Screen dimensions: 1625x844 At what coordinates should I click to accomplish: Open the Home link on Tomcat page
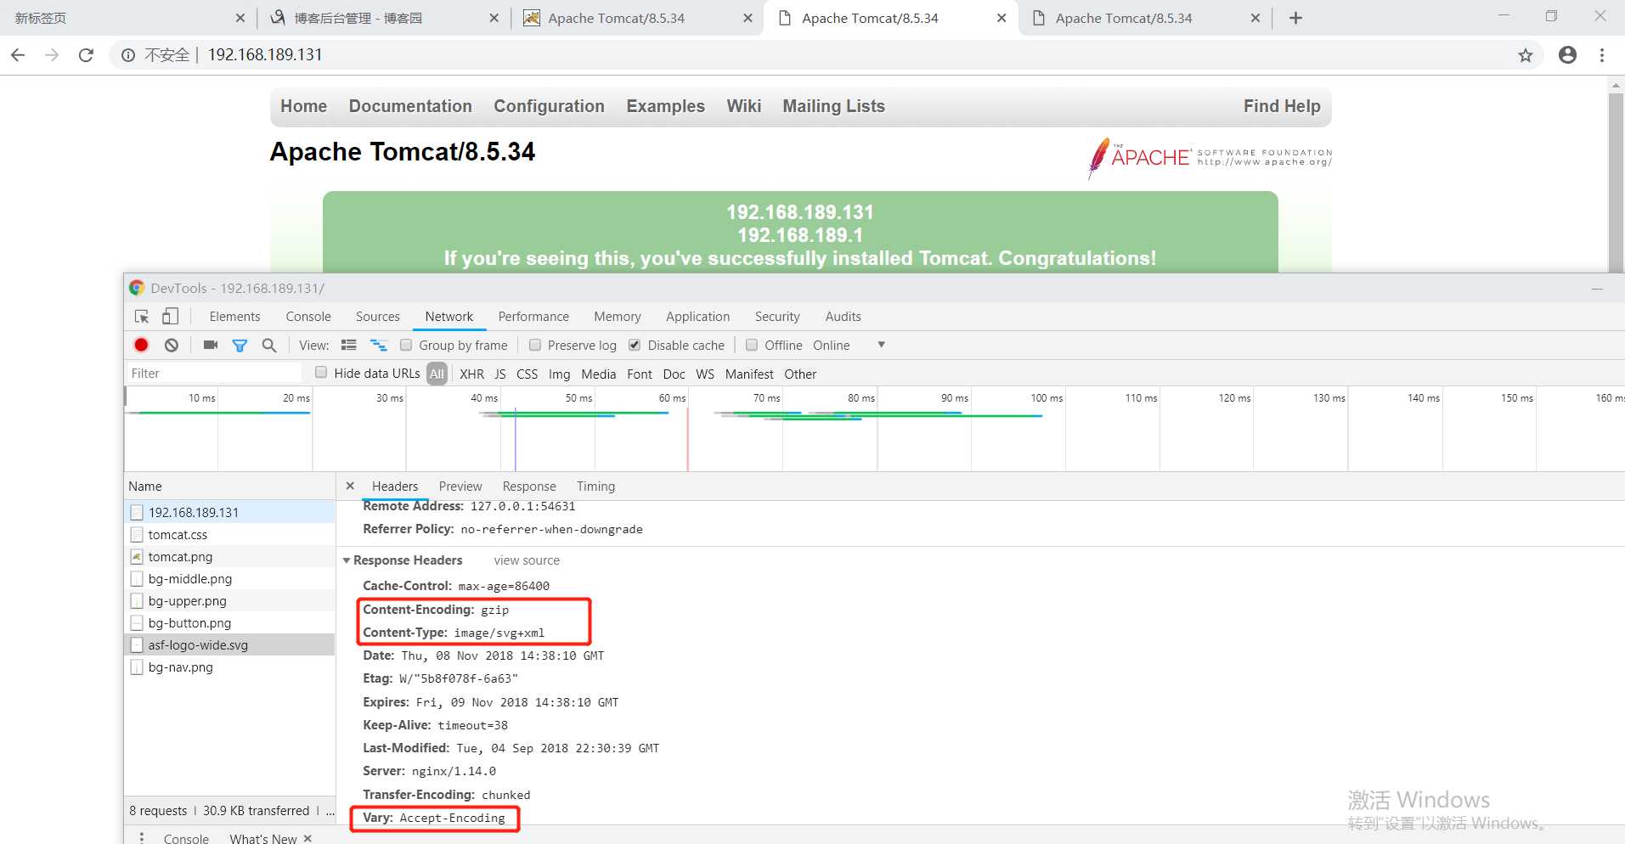tap(303, 106)
